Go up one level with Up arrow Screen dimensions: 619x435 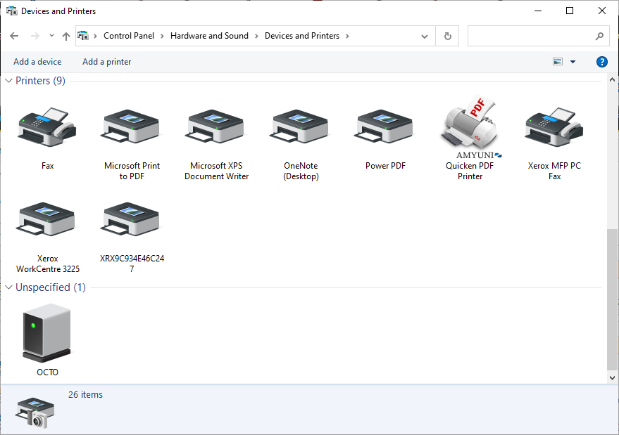(x=66, y=37)
